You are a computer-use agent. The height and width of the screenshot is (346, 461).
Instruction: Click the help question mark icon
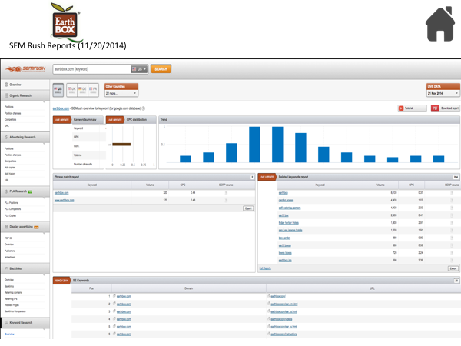coord(144,108)
